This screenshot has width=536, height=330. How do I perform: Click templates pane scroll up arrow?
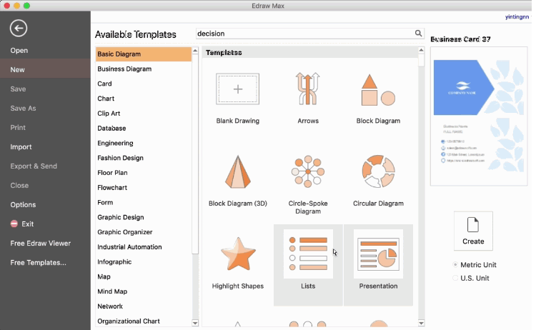(421, 50)
